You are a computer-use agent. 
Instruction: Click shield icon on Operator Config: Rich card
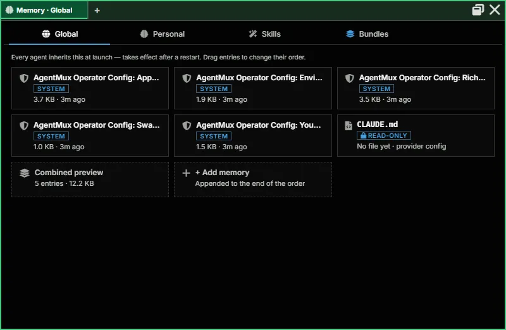[x=350, y=78]
